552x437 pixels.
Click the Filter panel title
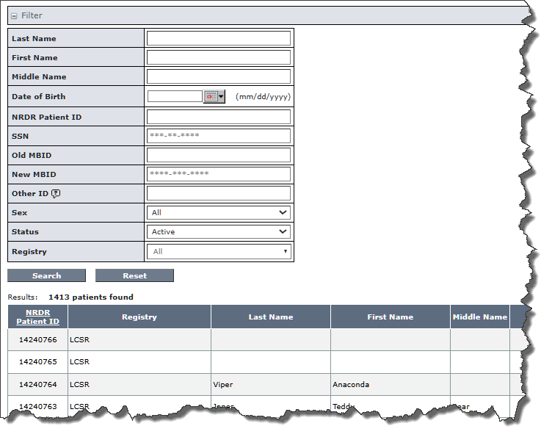coord(32,15)
